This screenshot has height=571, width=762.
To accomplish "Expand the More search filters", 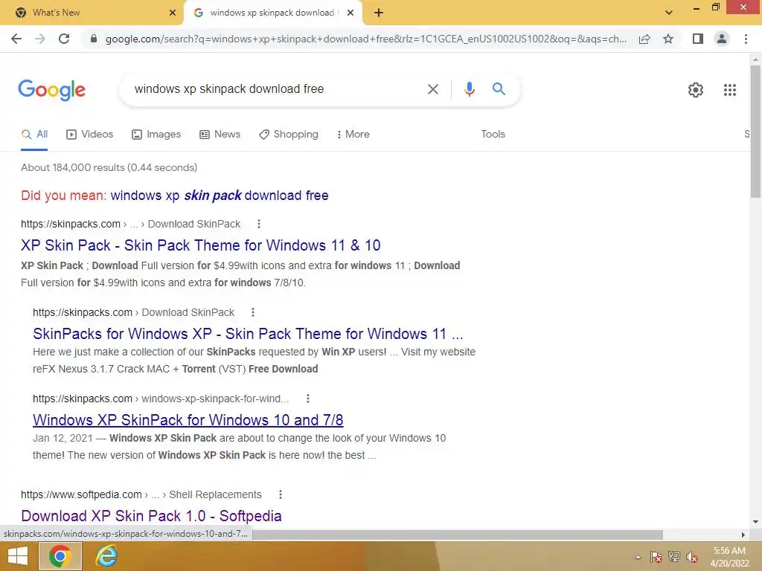I will click(x=353, y=134).
